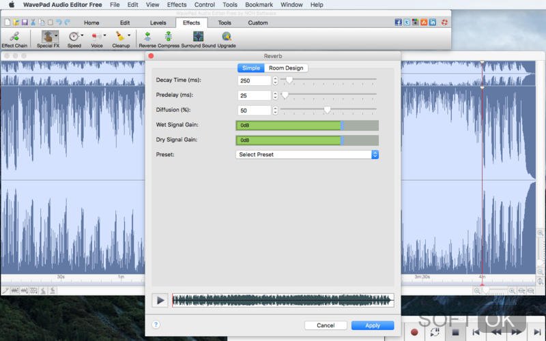Expand the Voice dropdown arrow
The width and height of the screenshot is (546, 341).
point(104,35)
